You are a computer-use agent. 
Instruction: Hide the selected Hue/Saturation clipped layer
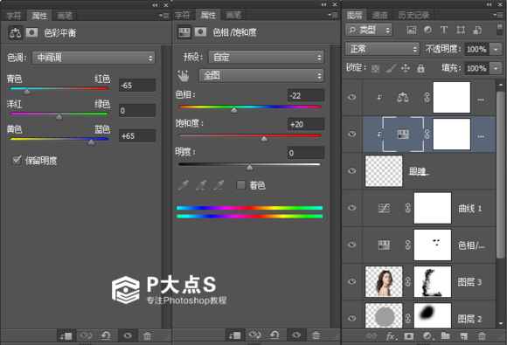point(351,134)
